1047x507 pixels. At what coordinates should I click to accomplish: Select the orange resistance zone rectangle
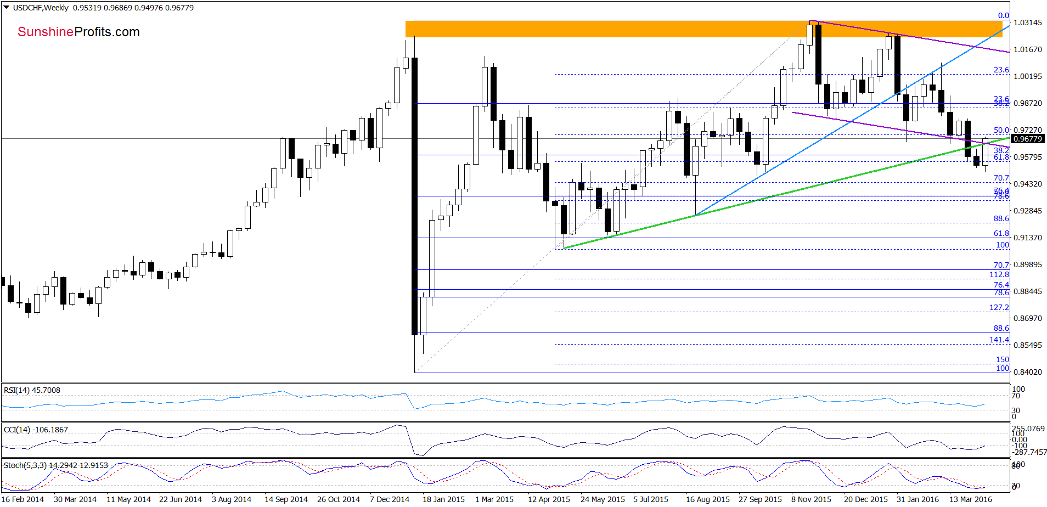(x=704, y=29)
